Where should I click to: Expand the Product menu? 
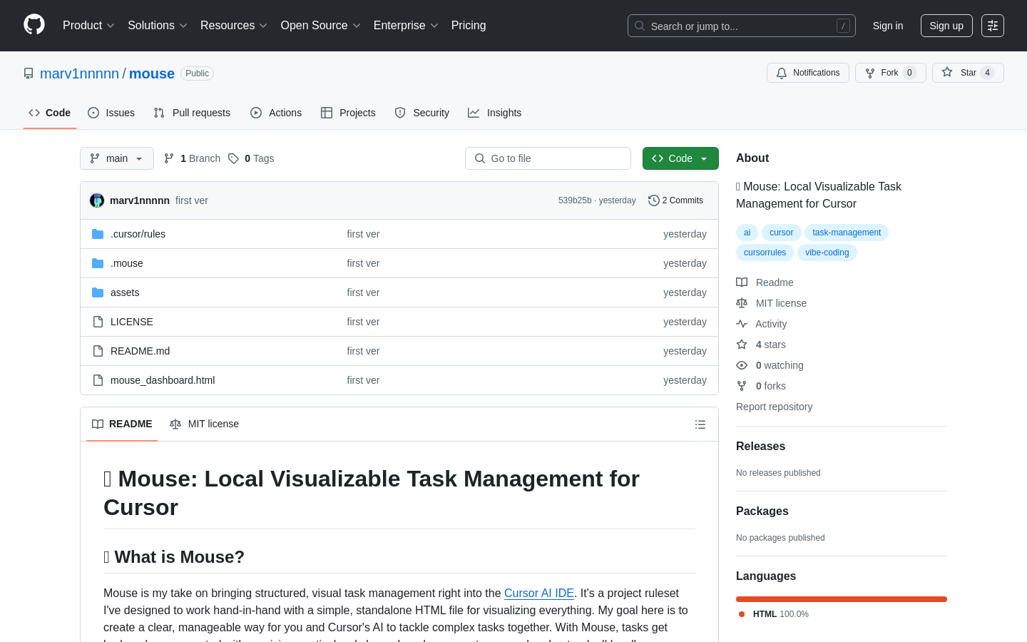click(x=88, y=26)
